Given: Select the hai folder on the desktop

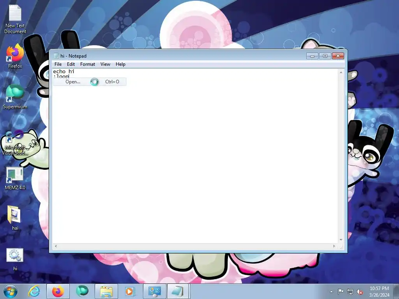Looking at the screenshot, I should [15, 218].
